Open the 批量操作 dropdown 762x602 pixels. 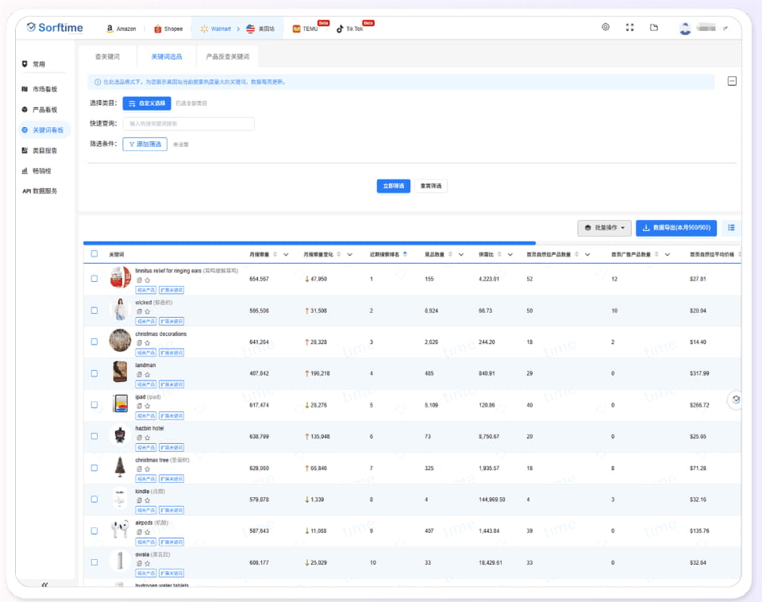(604, 228)
